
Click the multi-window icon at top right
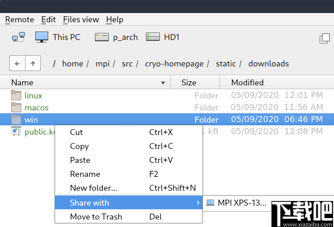click(324, 39)
